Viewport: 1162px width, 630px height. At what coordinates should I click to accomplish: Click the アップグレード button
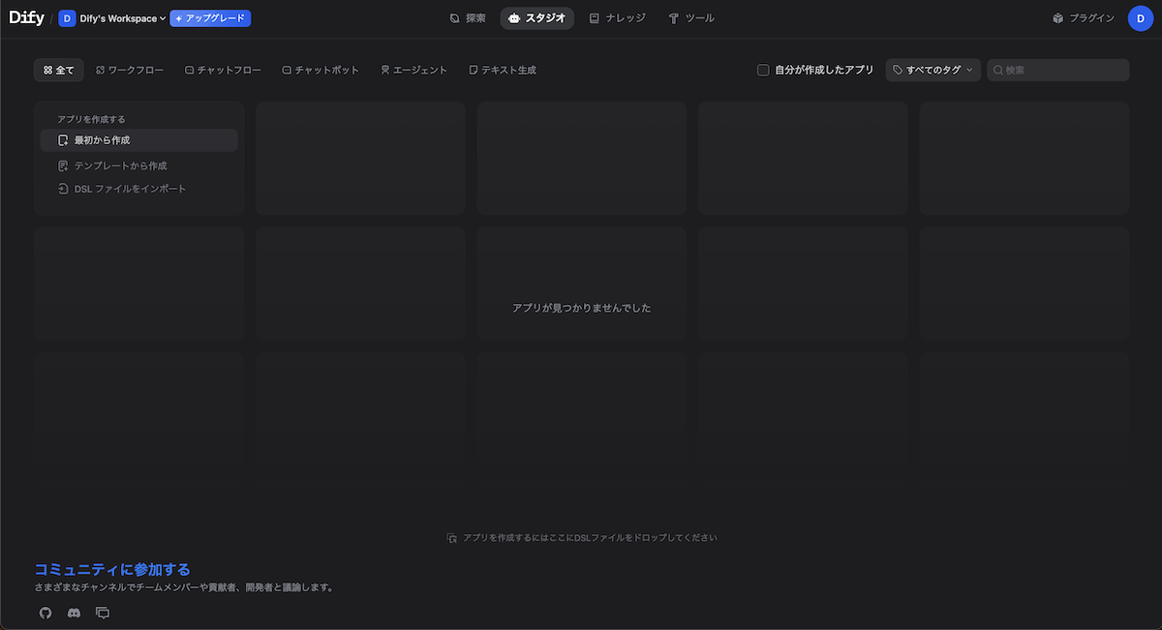coord(210,18)
